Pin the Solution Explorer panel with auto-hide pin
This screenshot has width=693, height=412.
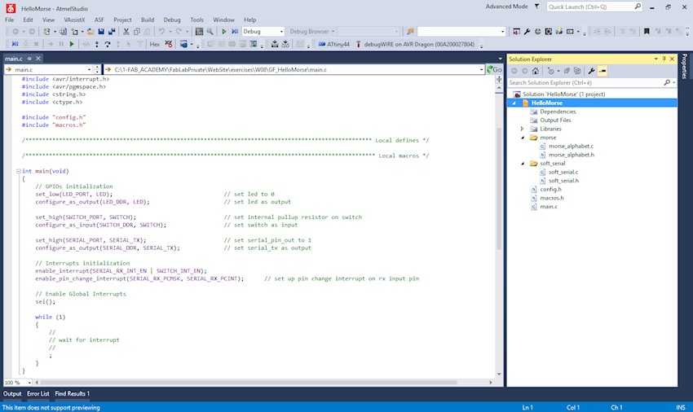pos(664,59)
